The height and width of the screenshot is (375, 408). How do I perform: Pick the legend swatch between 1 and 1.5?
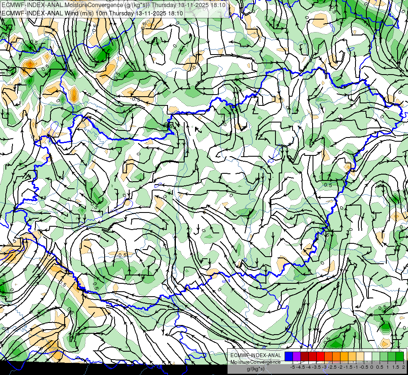click(392, 357)
